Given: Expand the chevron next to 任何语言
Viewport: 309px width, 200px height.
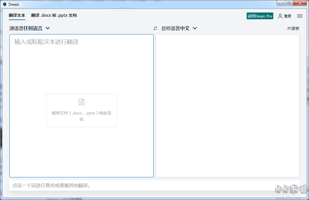Looking at the screenshot, I should pyautogui.click(x=47, y=28).
